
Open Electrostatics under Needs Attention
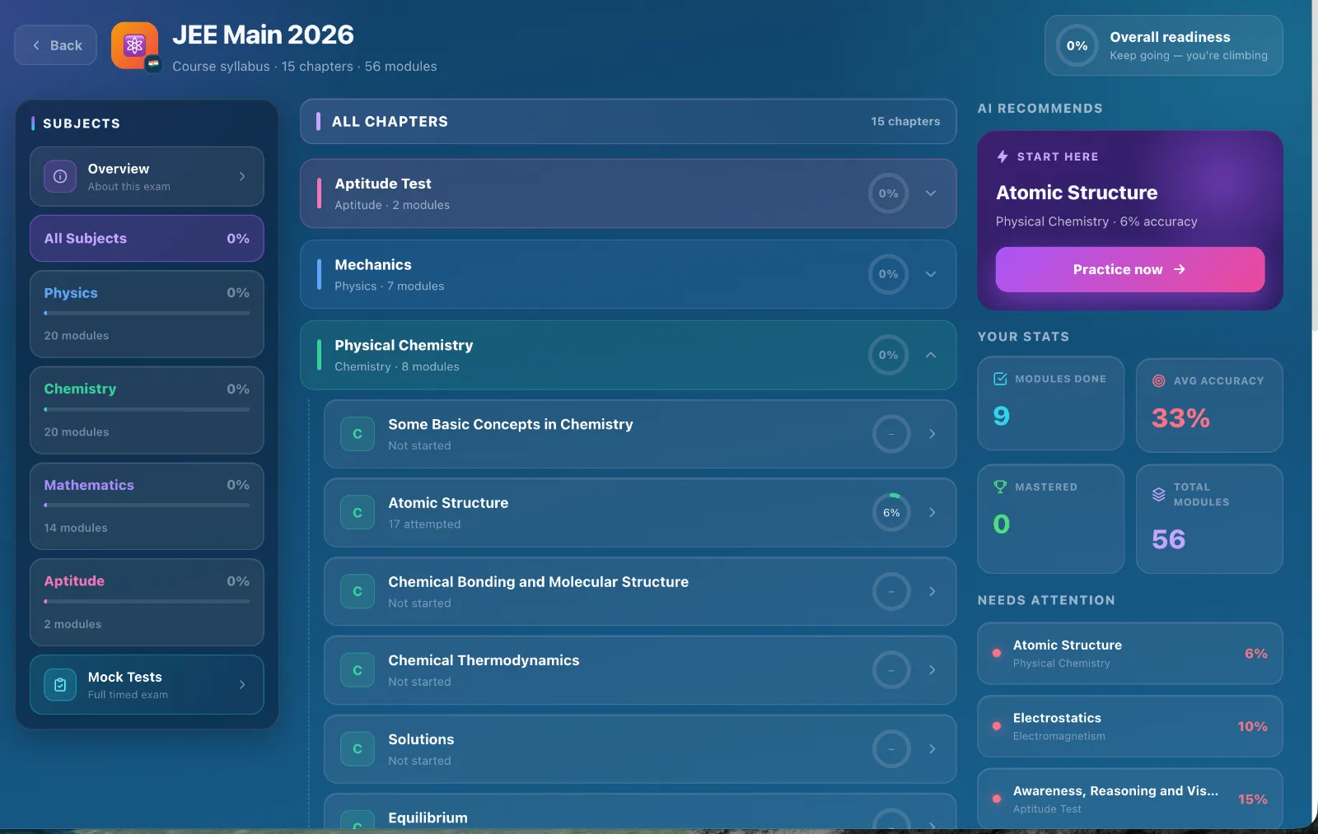click(x=1129, y=726)
